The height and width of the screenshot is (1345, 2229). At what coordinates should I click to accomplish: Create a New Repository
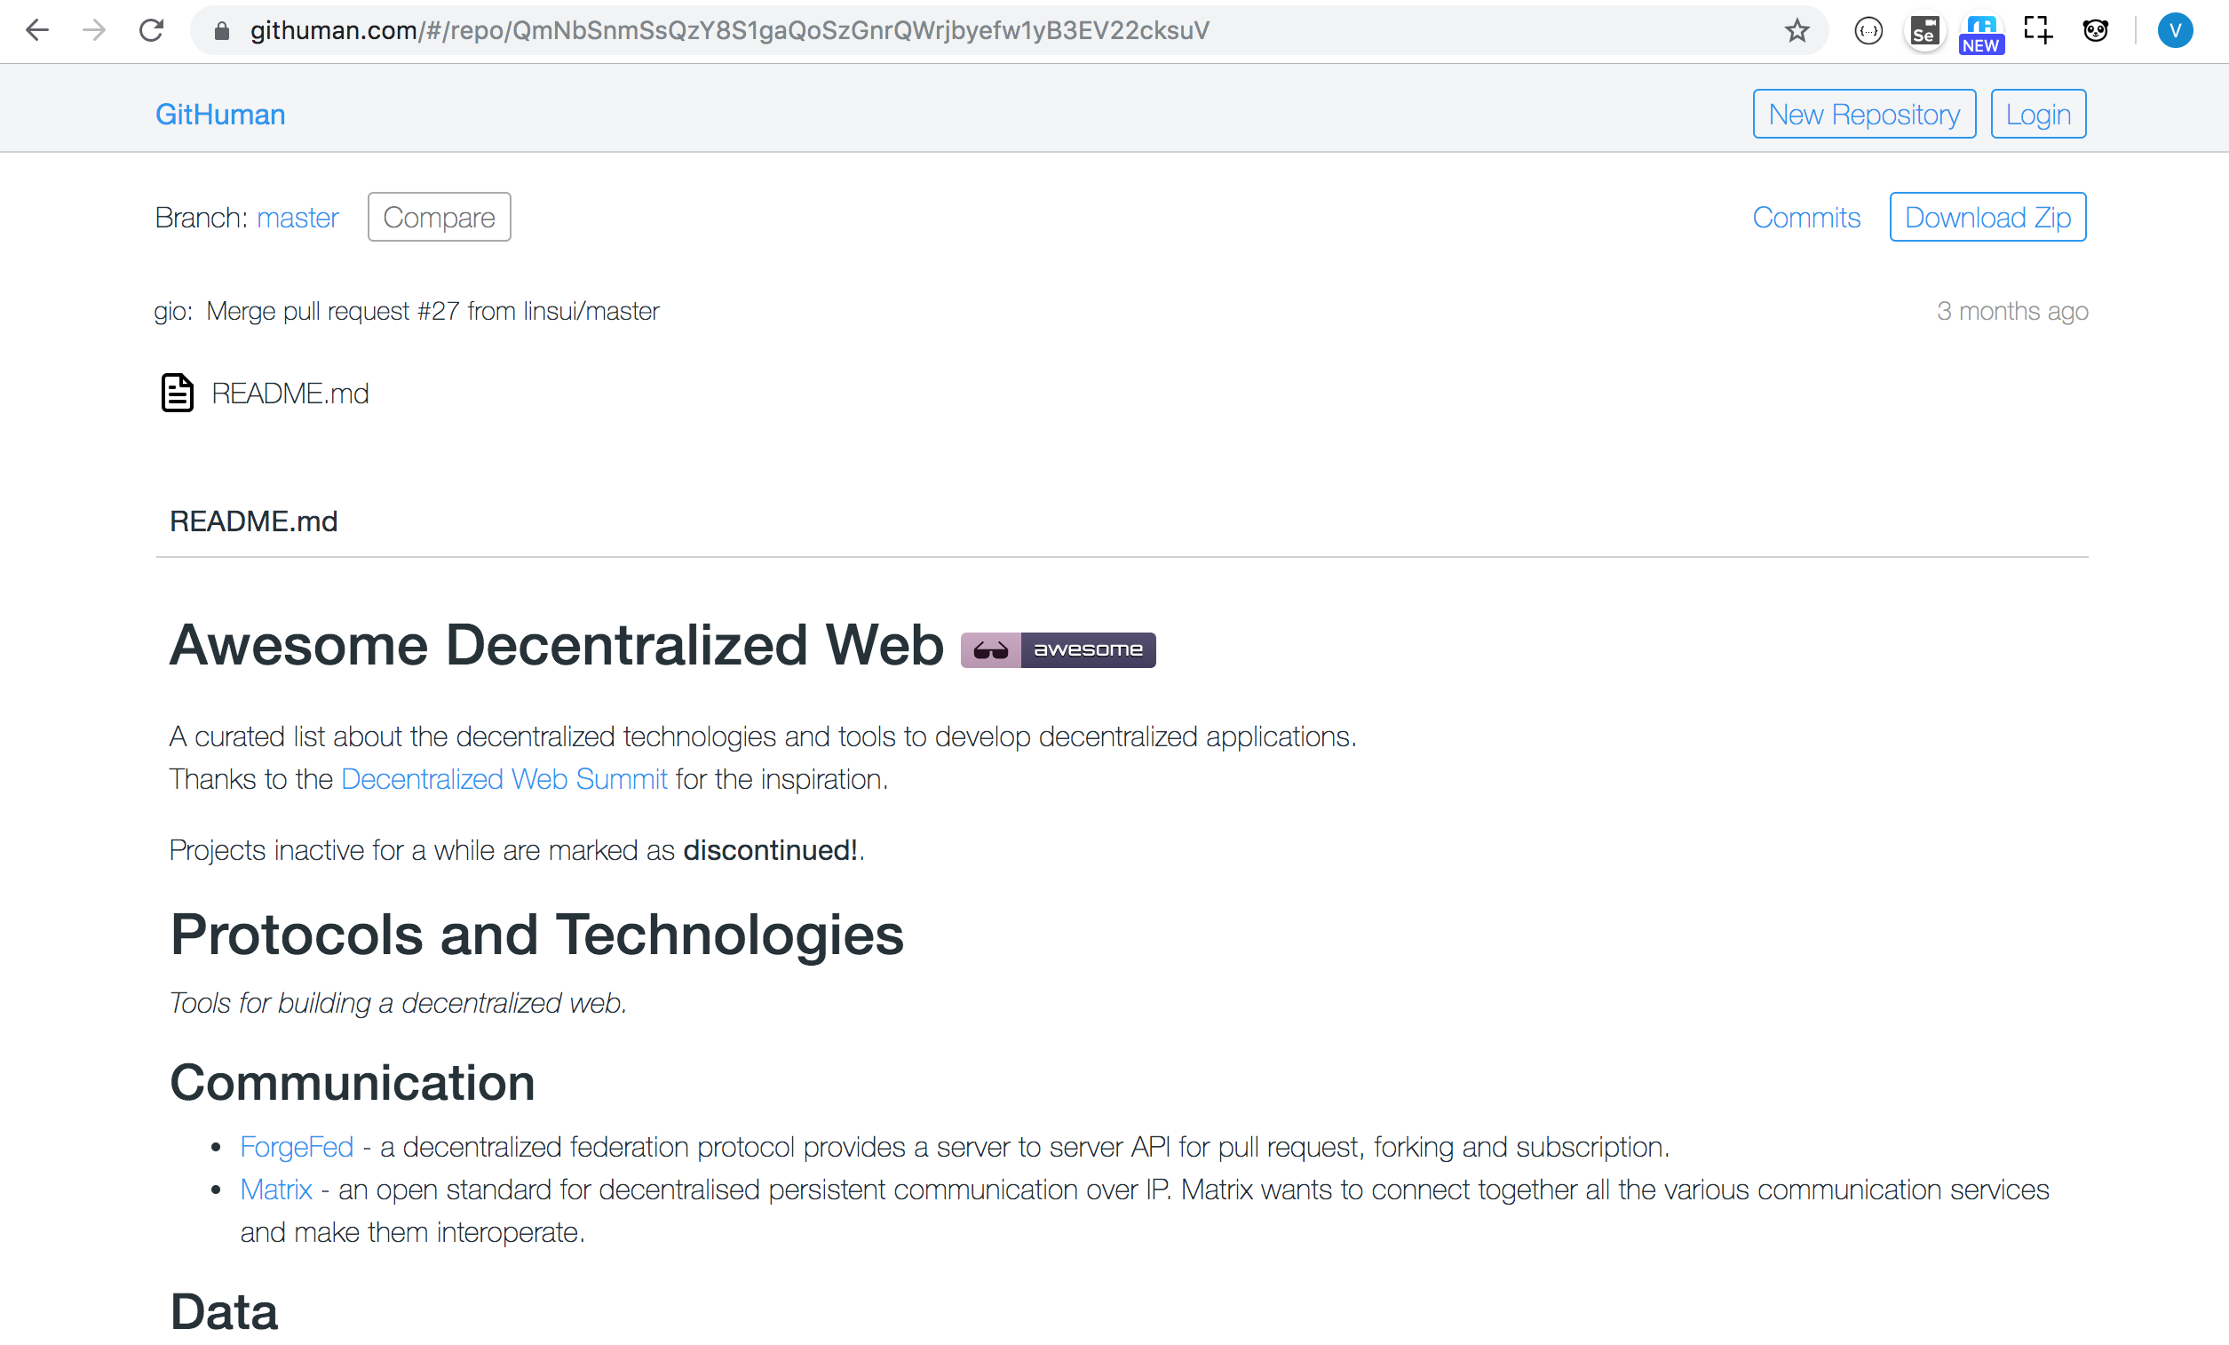tap(1863, 113)
